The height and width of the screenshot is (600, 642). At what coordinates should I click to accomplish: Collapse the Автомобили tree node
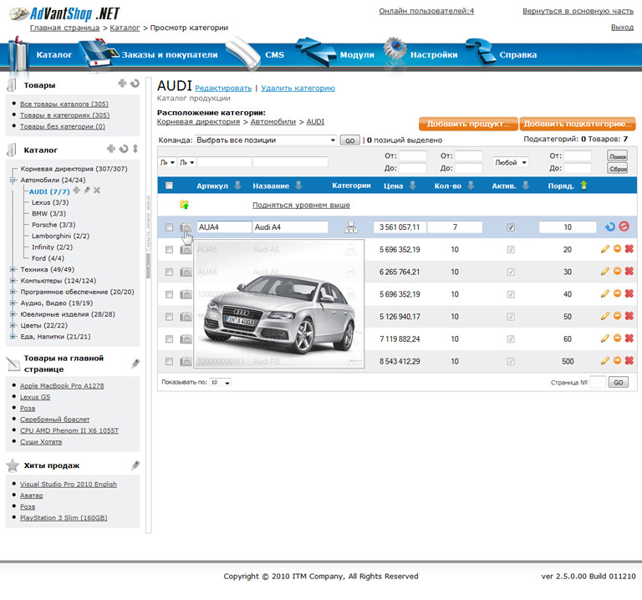point(13,180)
